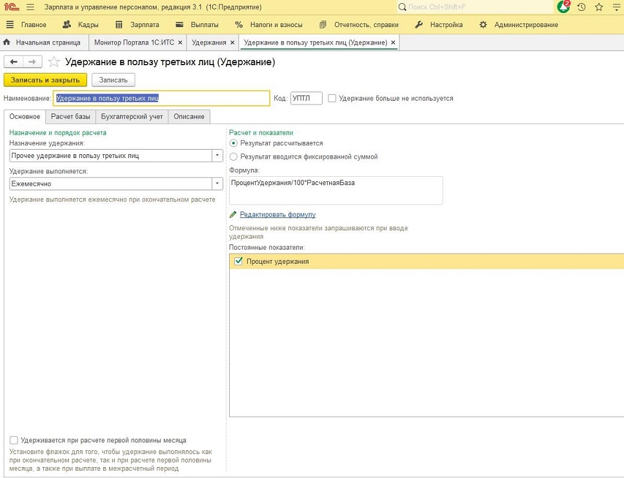Click the global search field
The image size is (624, 478).
click(475, 7)
